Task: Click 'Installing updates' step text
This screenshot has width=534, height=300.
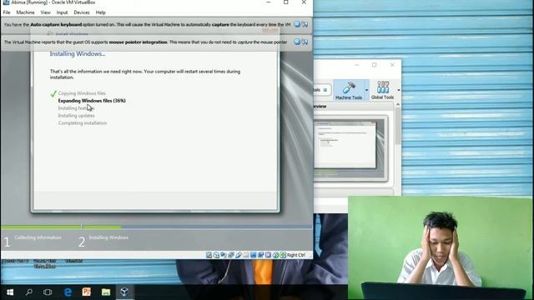Action: 76,116
